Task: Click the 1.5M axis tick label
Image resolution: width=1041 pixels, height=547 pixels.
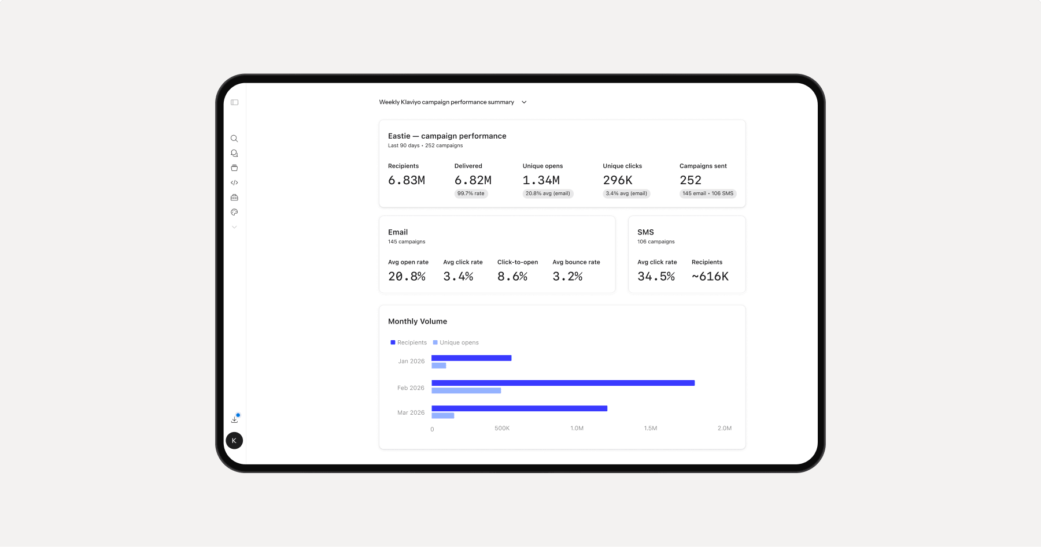Action: click(651, 429)
